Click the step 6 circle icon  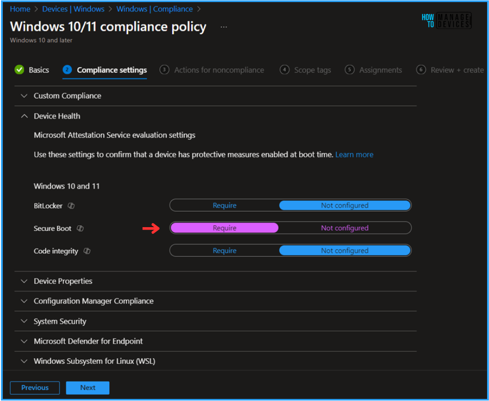421,70
